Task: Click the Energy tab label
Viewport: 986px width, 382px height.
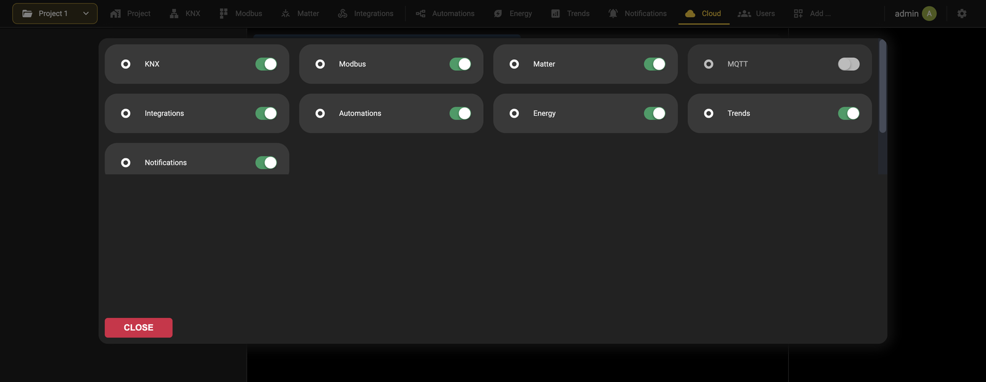Action: 521,14
